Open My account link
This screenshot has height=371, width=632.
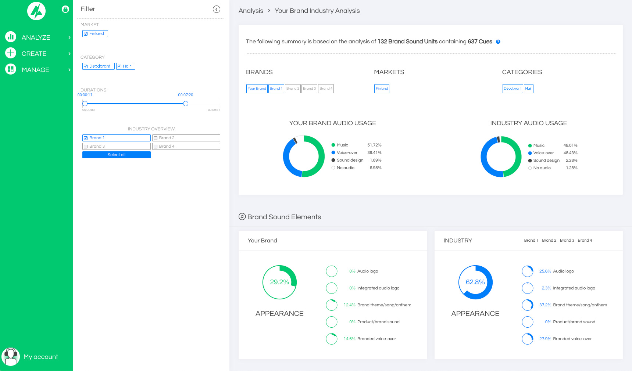click(x=41, y=357)
